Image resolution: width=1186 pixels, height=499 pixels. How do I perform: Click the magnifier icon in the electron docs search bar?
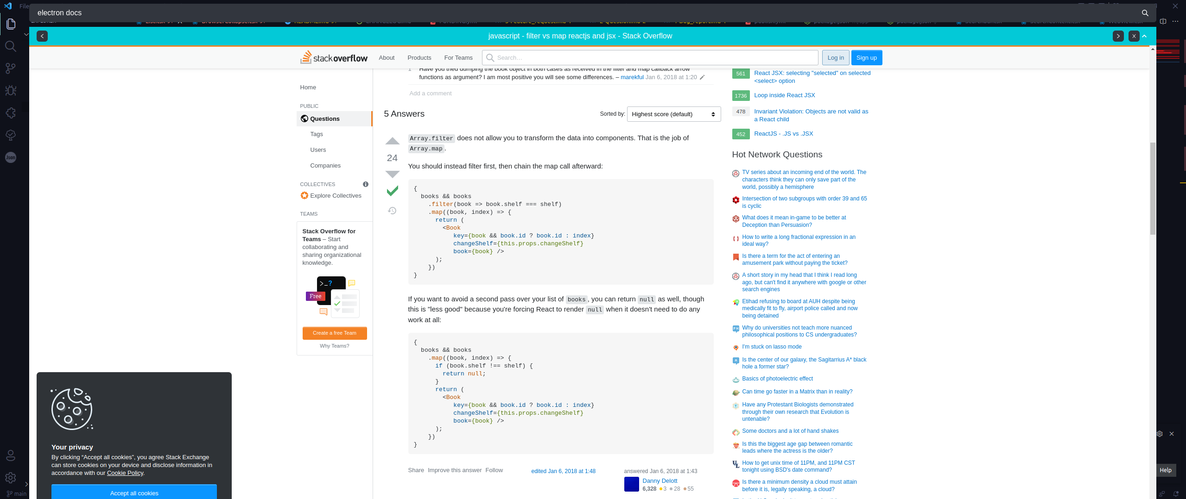(1145, 13)
